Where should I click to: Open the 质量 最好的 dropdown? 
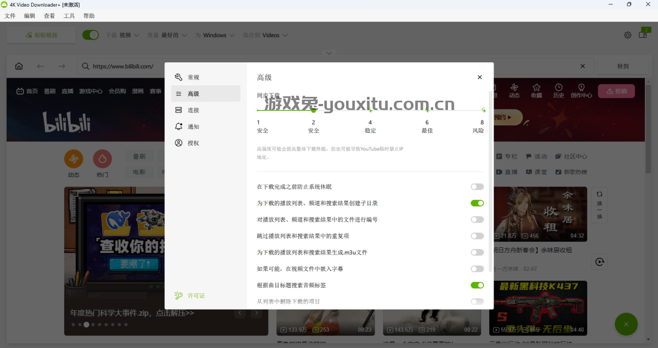(167, 35)
